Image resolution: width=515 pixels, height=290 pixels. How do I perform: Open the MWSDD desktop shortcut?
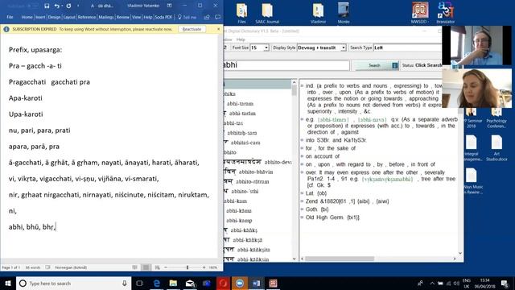tap(420, 13)
